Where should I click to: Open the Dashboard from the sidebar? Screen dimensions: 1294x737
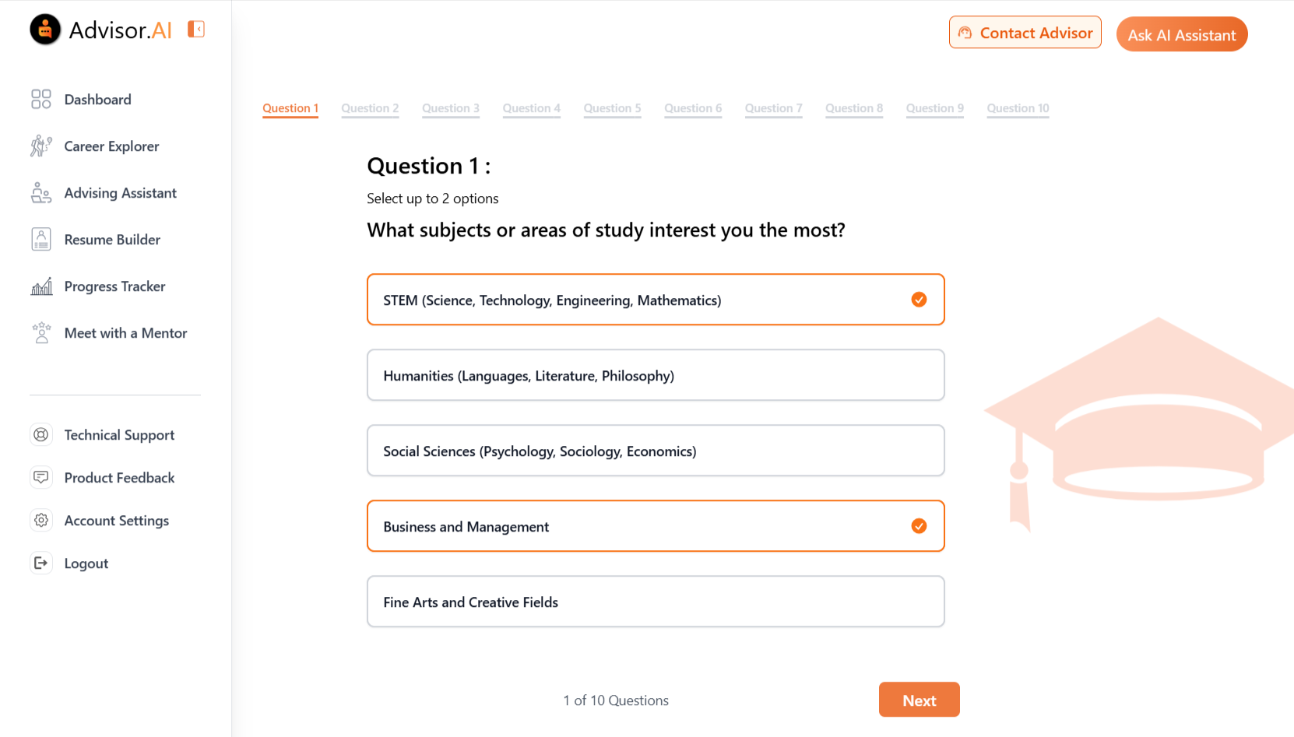97,99
